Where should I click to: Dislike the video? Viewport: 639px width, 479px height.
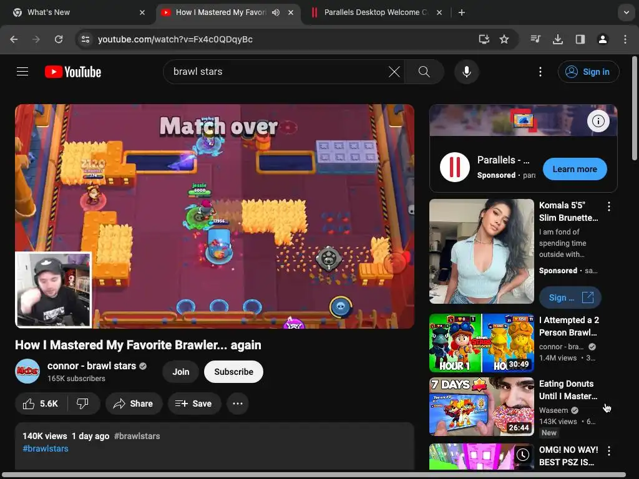(x=83, y=404)
